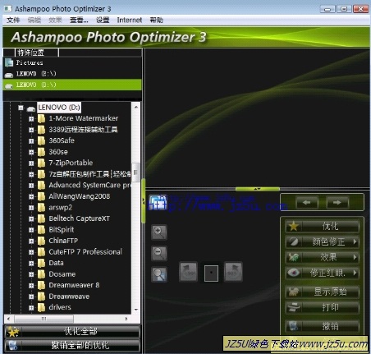
Task: Rotate image left 90 degrees
Action: pos(188,272)
